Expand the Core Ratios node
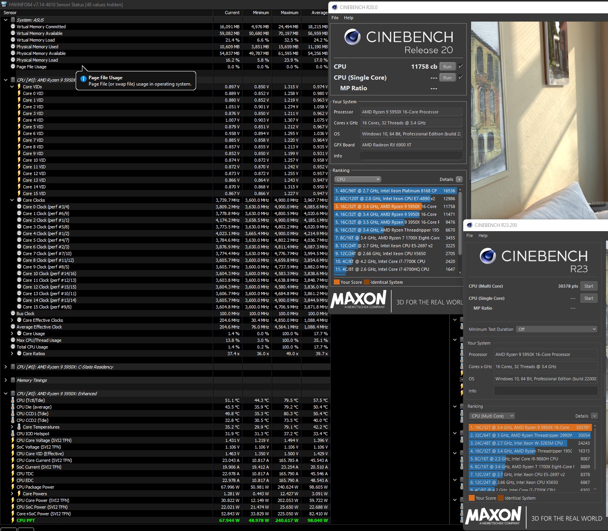Image resolution: width=608 pixels, height=531 pixels. [12, 354]
